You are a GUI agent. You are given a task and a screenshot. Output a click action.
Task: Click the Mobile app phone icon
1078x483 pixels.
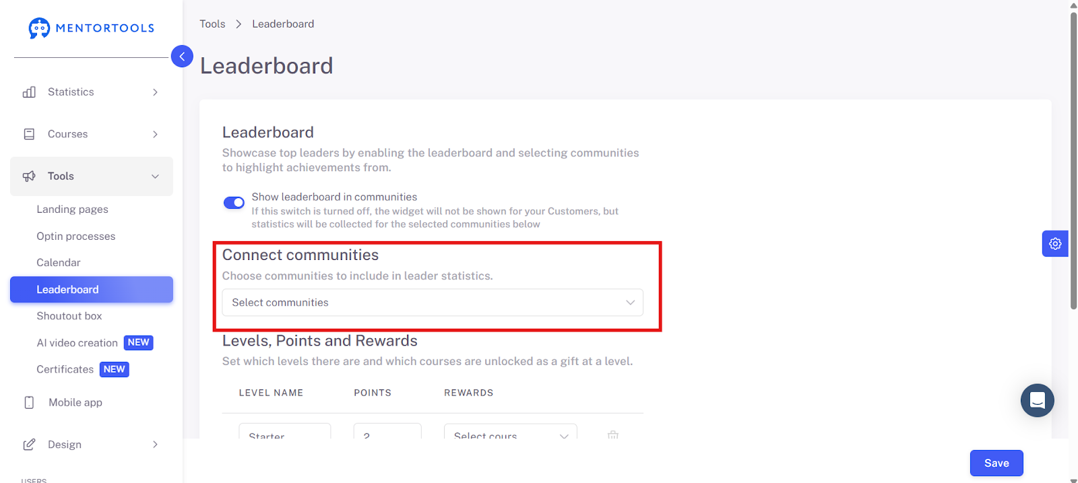pos(29,403)
